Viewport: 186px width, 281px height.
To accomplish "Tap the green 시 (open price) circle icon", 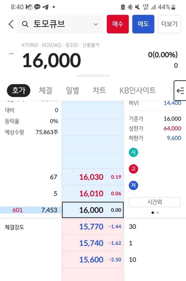I will pos(133,152).
